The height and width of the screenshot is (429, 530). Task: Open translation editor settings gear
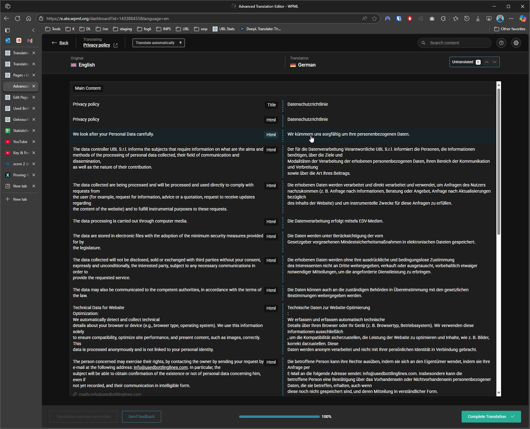(516, 43)
